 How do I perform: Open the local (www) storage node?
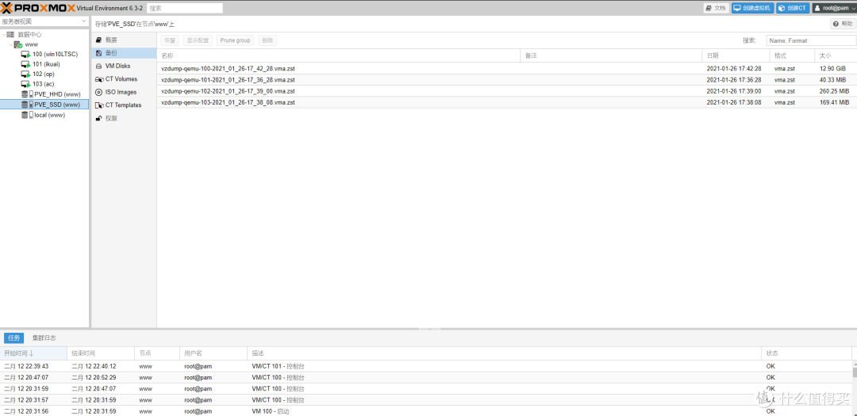(x=49, y=115)
